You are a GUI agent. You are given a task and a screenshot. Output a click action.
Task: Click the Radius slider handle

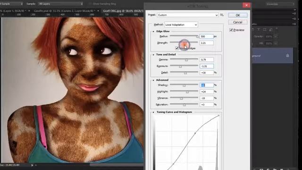(197, 36)
